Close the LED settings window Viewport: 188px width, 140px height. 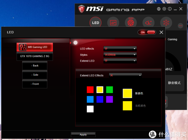click(x=161, y=32)
